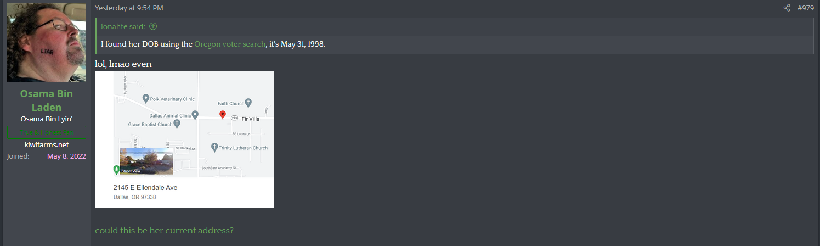
Task: Click the Dallas Animal Clinic map marker
Action: tap(195, 115)
